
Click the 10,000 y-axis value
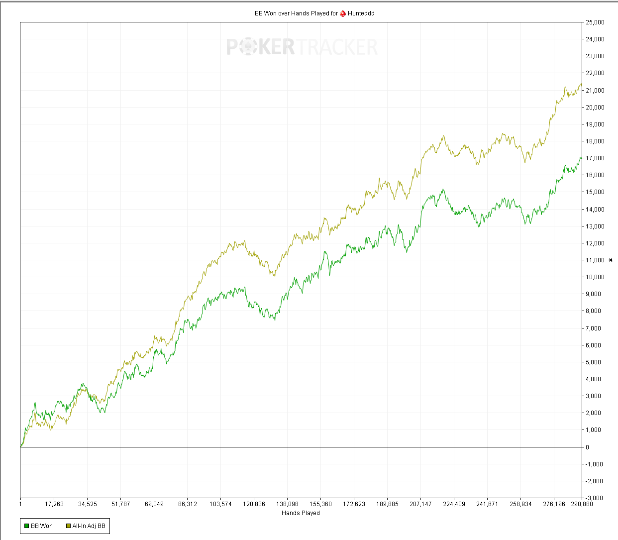click(x=596, y=277)
